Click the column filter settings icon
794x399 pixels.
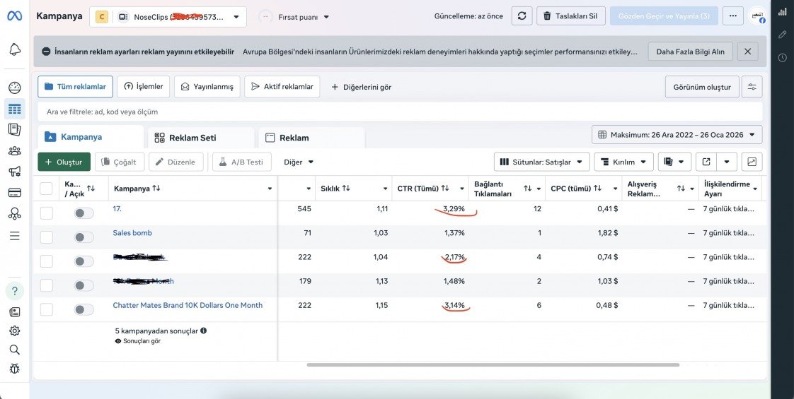coord(752,87)
